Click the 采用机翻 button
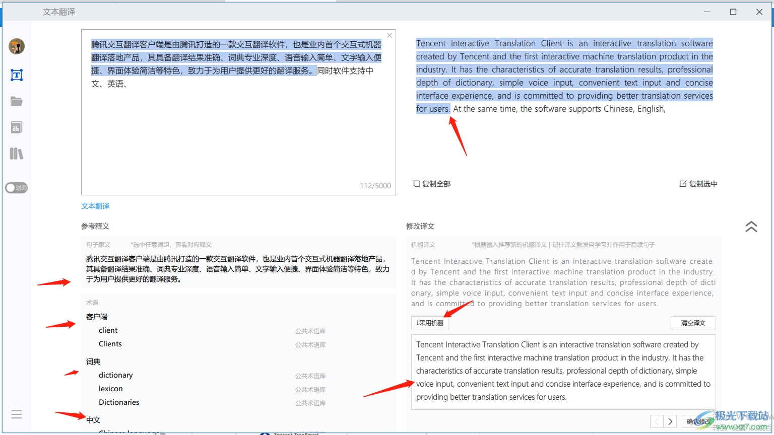 tap(430, 323)
